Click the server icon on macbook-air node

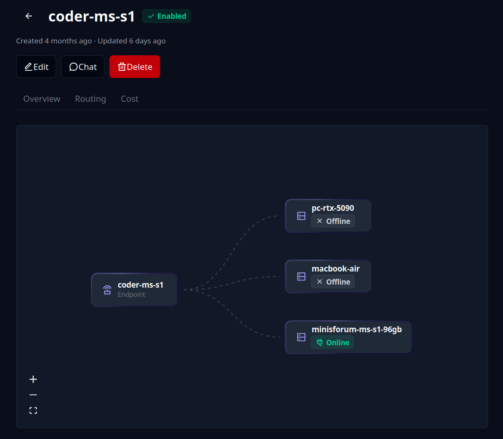[301, 277]
